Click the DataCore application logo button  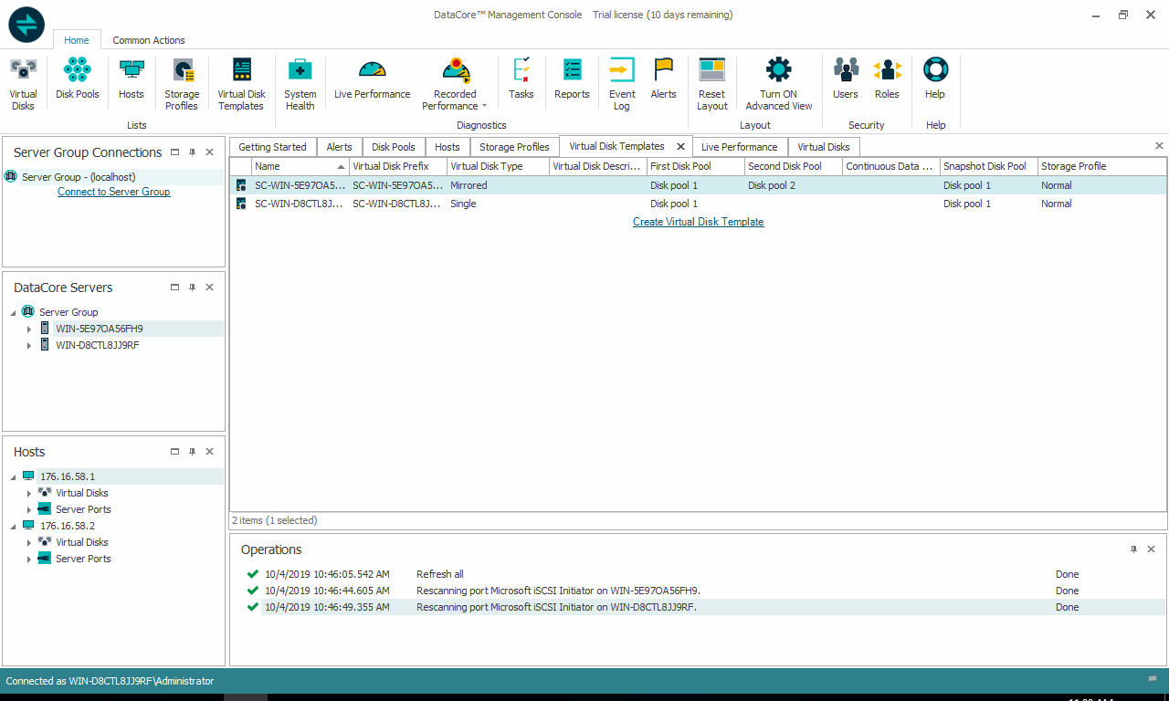pos(26,25)
